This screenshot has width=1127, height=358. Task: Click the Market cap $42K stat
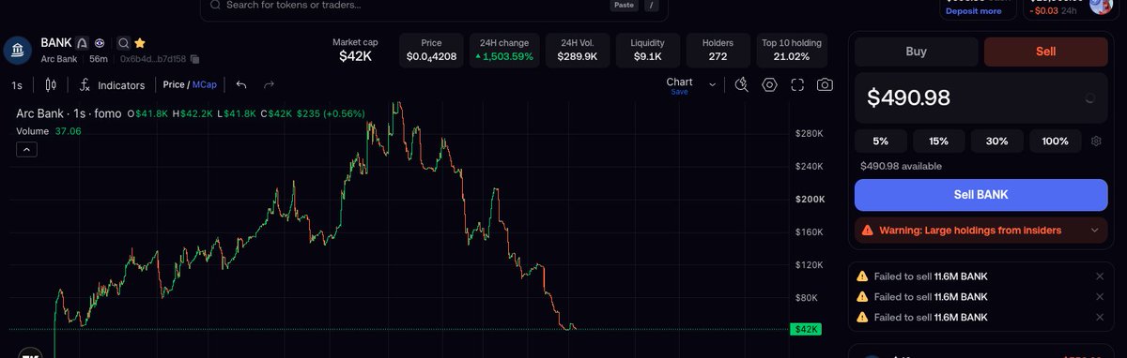click(356, 50)
